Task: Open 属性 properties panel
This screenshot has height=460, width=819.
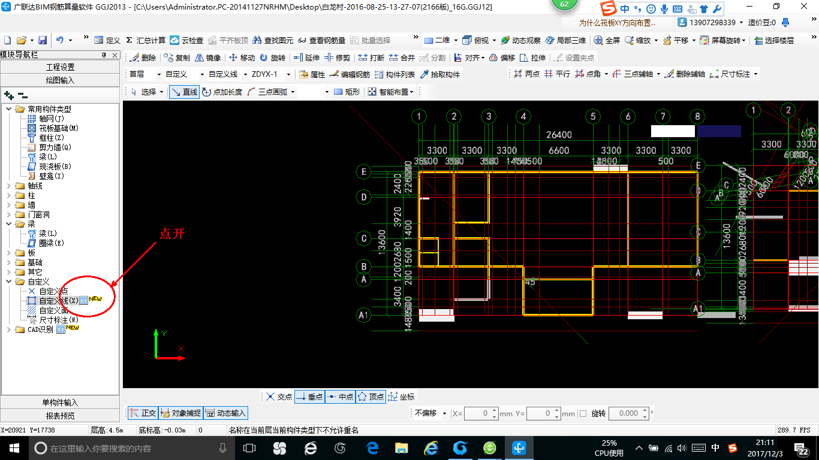Action: [x=312, y=74]
